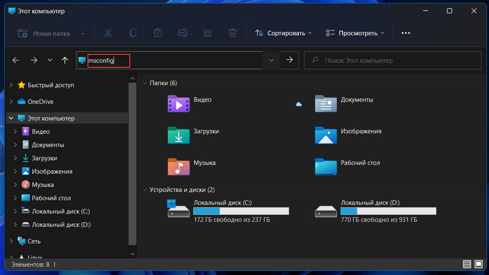The width and height of the screenshot is (489, 275).
Task: Select Локальный диск (D:) drive icon in main pane
Action: (326, 211)
